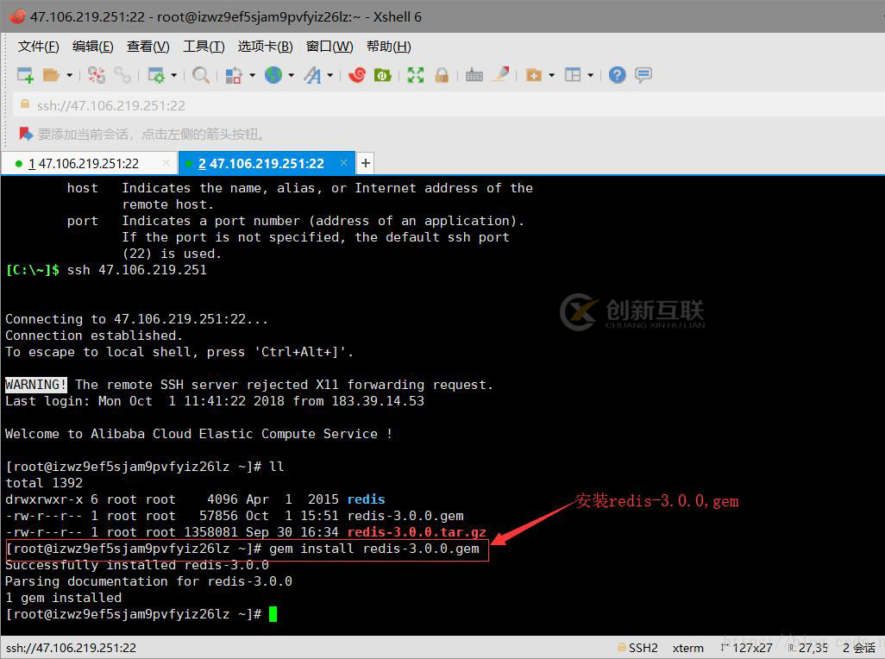Image resolution: width=885 pixels, height=659 pixels.
Task: Open the 窗口(W) menu
Action: coord(330,47)
